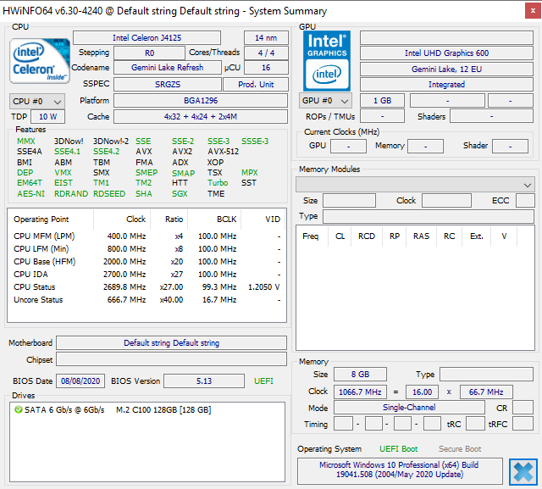The width and height of the screenshot is (542, 489).
Task: Select the CPU LFM (Min) row
Action: click(x=147, y=249)
